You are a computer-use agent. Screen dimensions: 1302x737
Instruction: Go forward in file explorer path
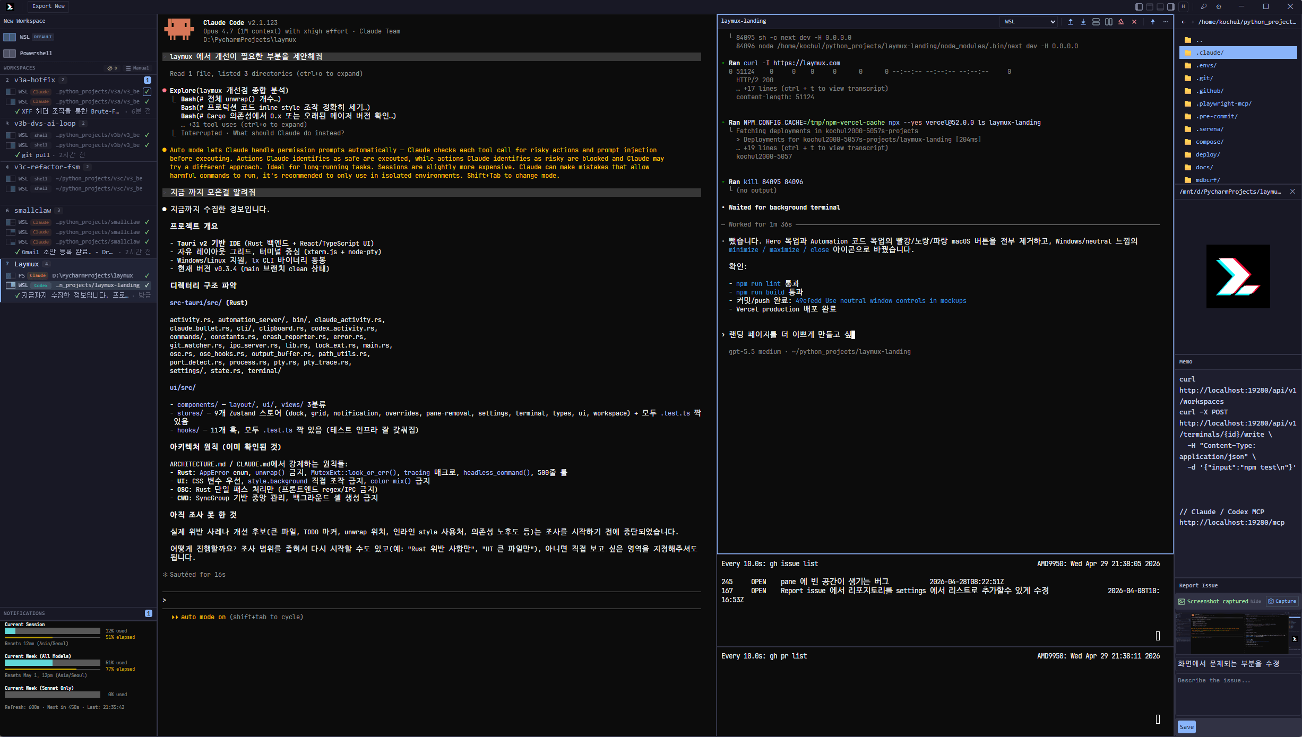pos(1192,22)
